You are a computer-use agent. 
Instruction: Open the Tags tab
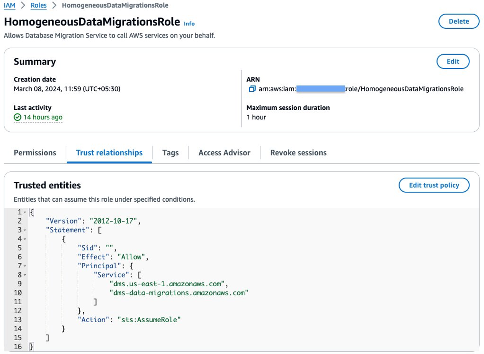point(170,153)
